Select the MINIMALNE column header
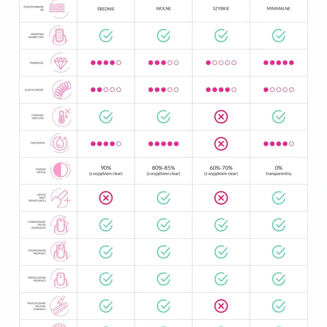The height and width of the screenshot is (327, 327). [278, 9]
